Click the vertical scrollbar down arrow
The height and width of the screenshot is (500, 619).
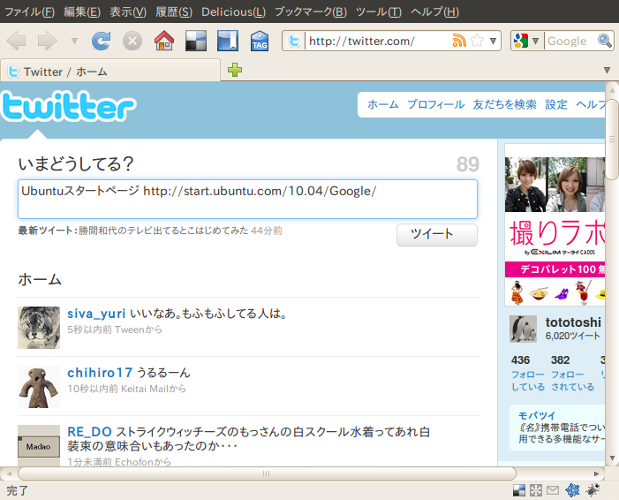[x=612, y=458]
